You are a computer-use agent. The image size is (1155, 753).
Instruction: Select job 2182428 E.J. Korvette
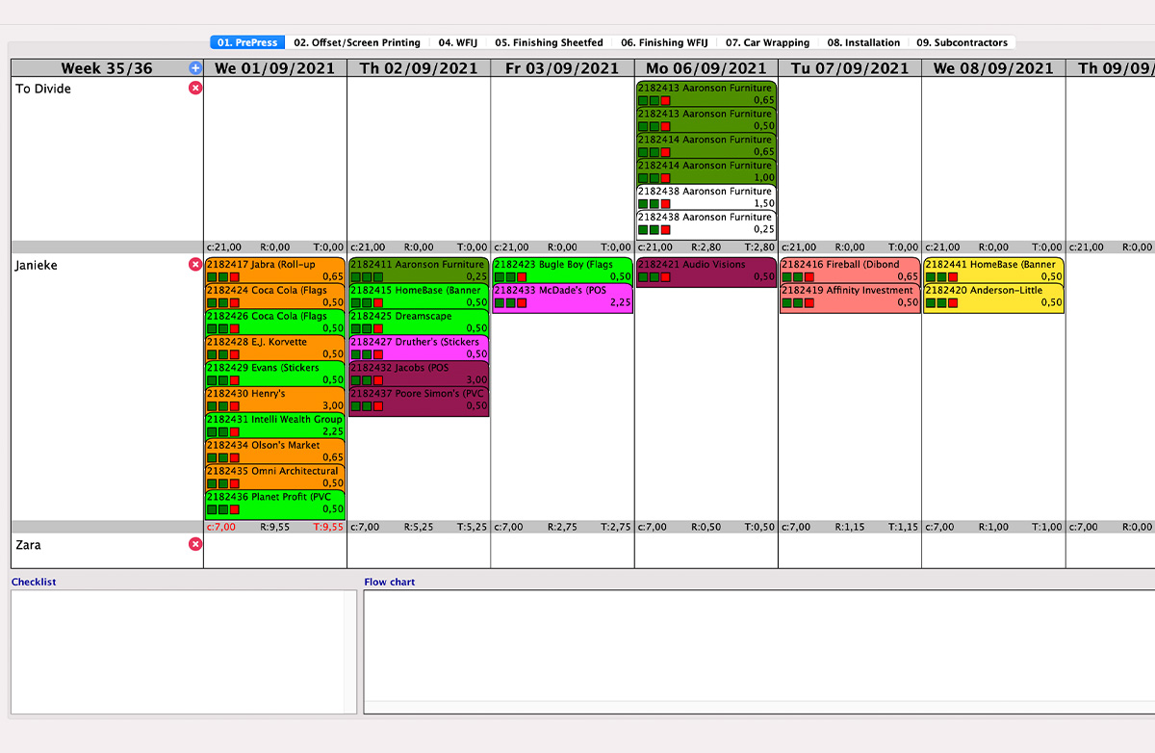point(275,348)
